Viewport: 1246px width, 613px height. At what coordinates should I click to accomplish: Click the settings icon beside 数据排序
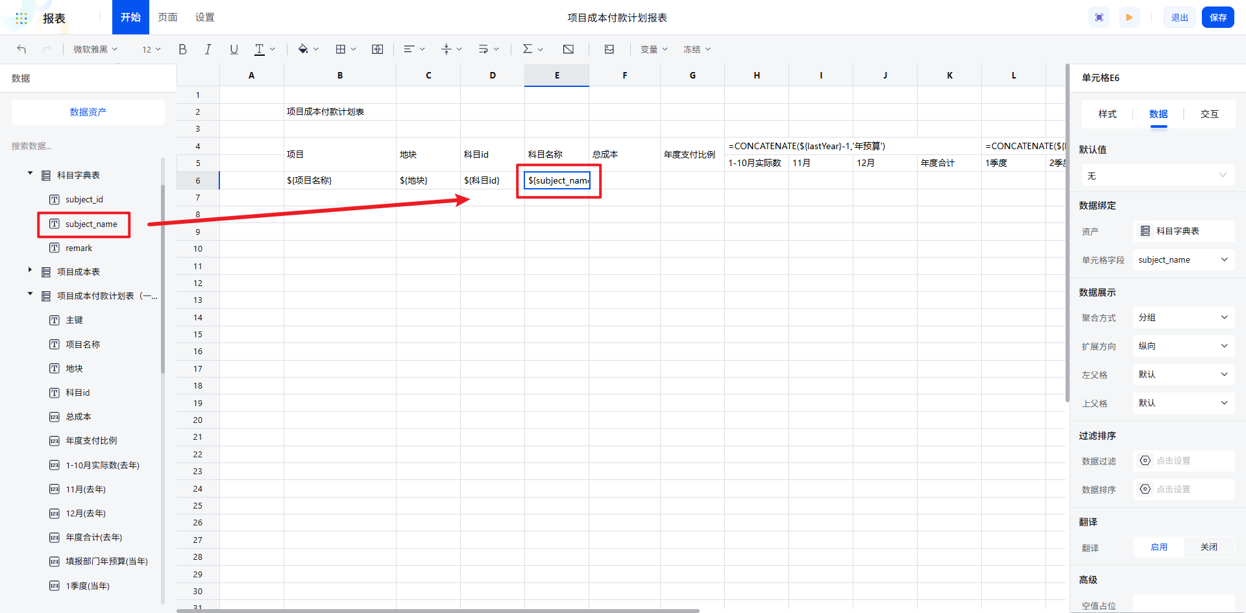[x=1145, y=489]
